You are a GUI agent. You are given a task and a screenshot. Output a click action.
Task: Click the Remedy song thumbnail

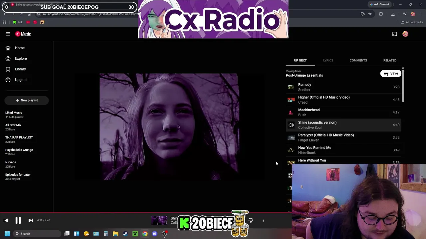click(x=291, y=87)
